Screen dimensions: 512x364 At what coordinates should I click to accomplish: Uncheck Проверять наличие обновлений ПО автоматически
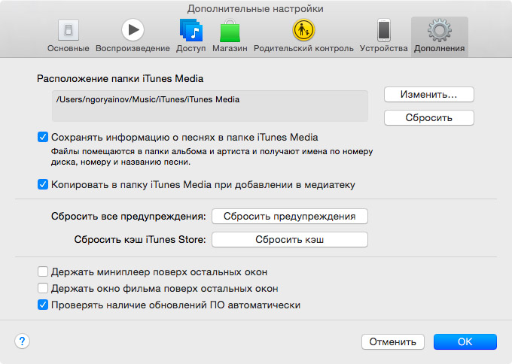[42, 305]
